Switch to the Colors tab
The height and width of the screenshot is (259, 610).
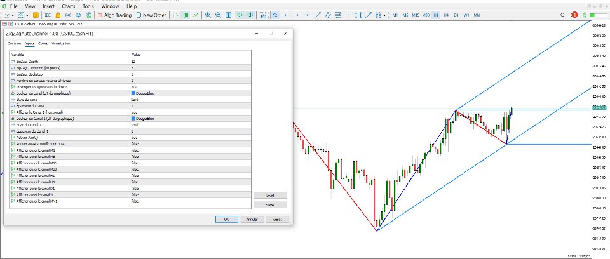tap(43, 44)
